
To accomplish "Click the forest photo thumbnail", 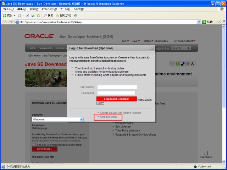I will click(x=46, y=78).
